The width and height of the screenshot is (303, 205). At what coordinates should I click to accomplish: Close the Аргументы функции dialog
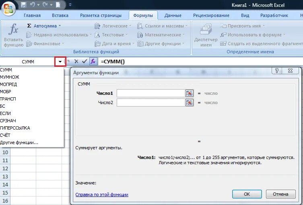coord(290,71)
